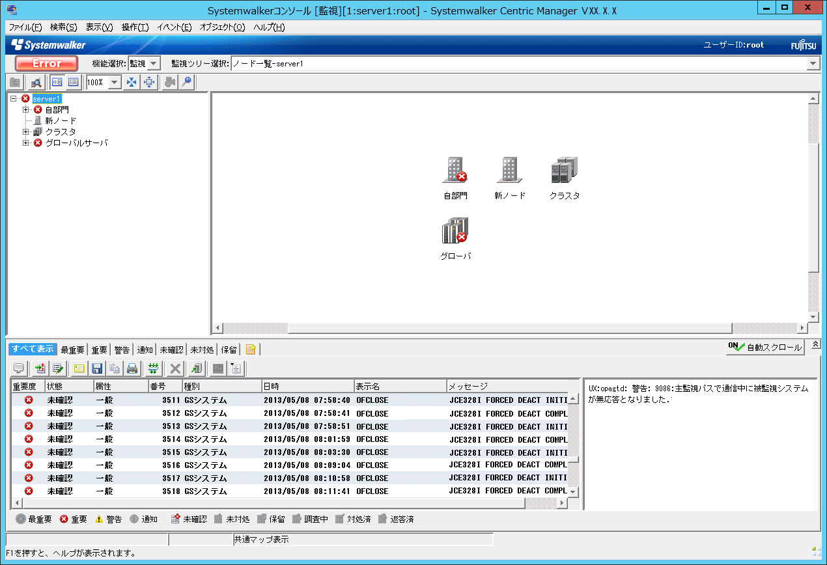827x565 pixels.
Task: Collapse the event pane with double-chevron
Action: [x=816, y=344]
